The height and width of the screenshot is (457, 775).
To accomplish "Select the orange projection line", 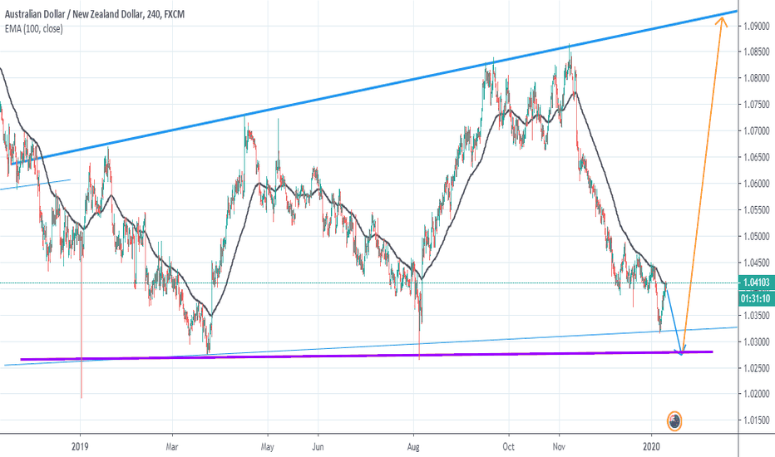I will click(x=703, y=183).
